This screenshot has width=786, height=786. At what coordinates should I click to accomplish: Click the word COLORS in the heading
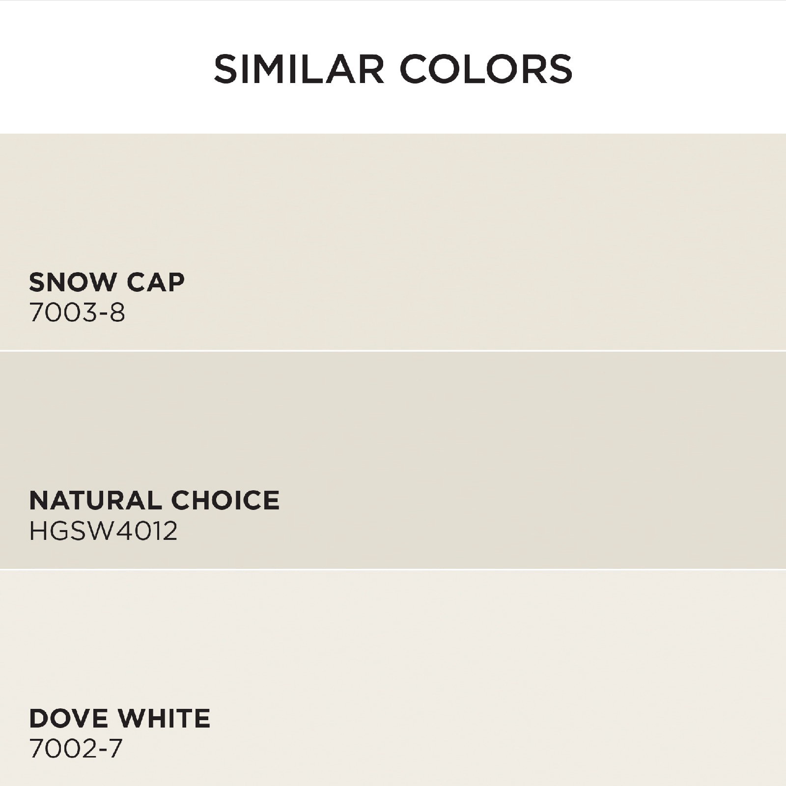tap(487, 69)
